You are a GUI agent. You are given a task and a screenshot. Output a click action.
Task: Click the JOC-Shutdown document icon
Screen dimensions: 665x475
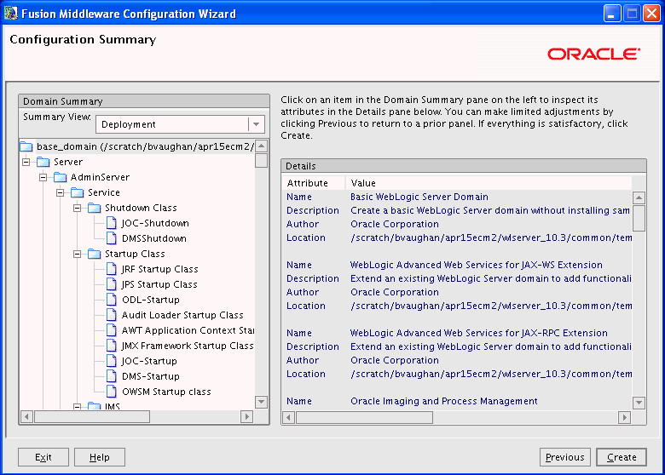click(112, 223)
